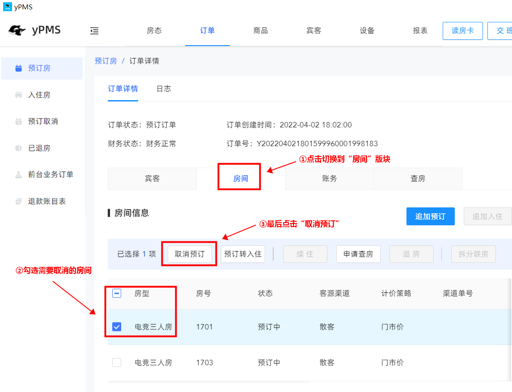
Task: Click 散客 in the 1701 row
Action: coord(327,327)
